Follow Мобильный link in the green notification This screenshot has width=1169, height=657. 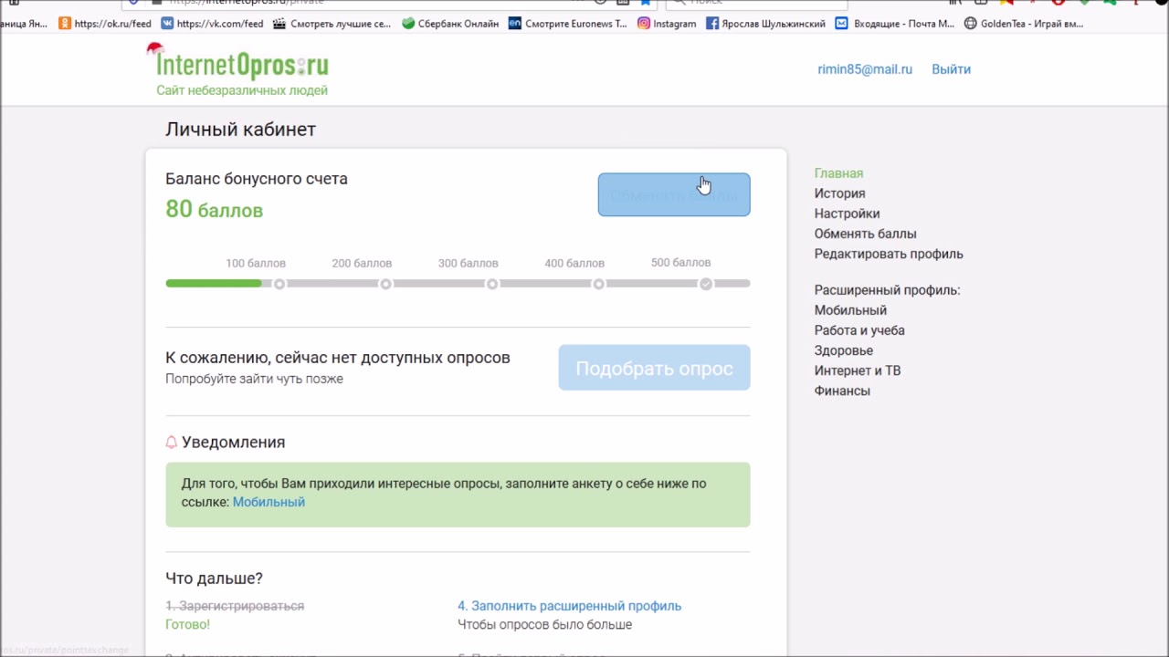[269, 502]
